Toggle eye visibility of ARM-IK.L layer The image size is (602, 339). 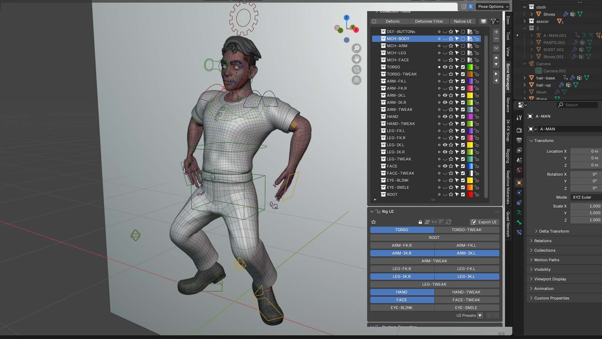coord(445,95)
